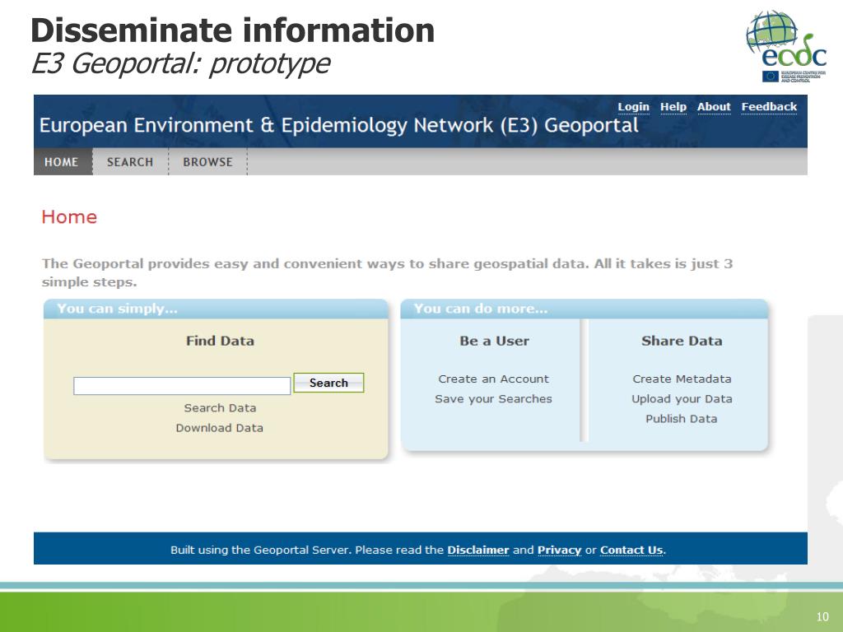Click the Login link in header
The height and width of the screenshot is (632, 843).
633,107
